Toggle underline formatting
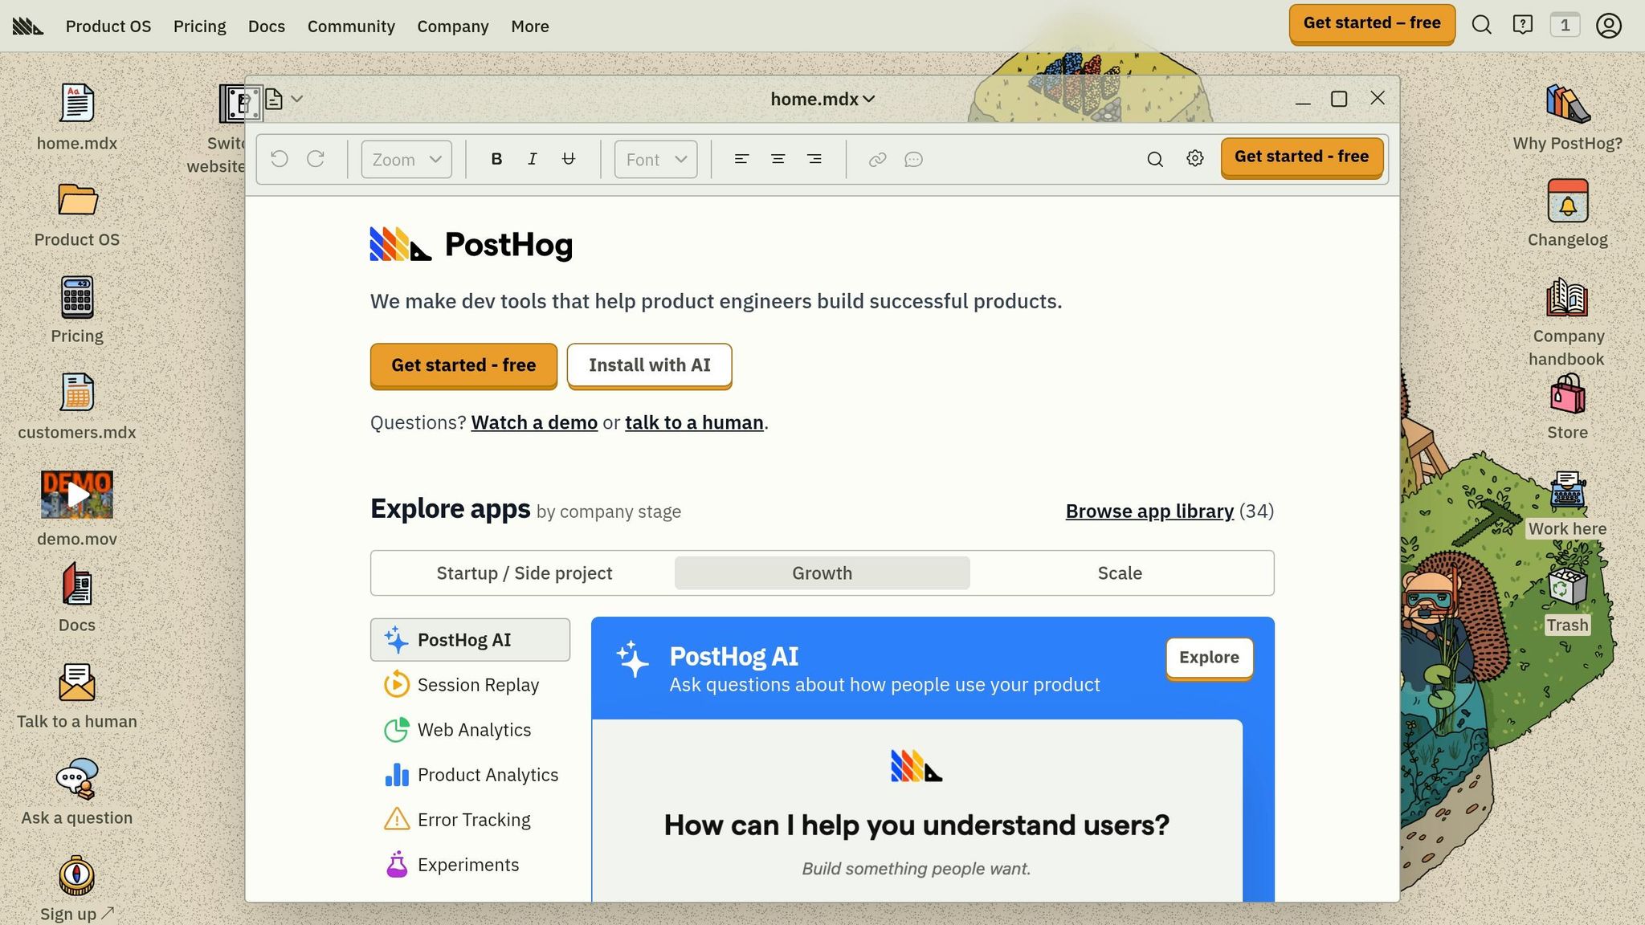The height and width of the screenshot is (925, 1645). pos(568,158)
